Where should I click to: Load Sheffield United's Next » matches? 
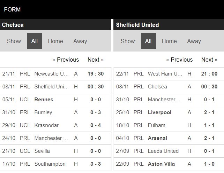tap(209, 60)
